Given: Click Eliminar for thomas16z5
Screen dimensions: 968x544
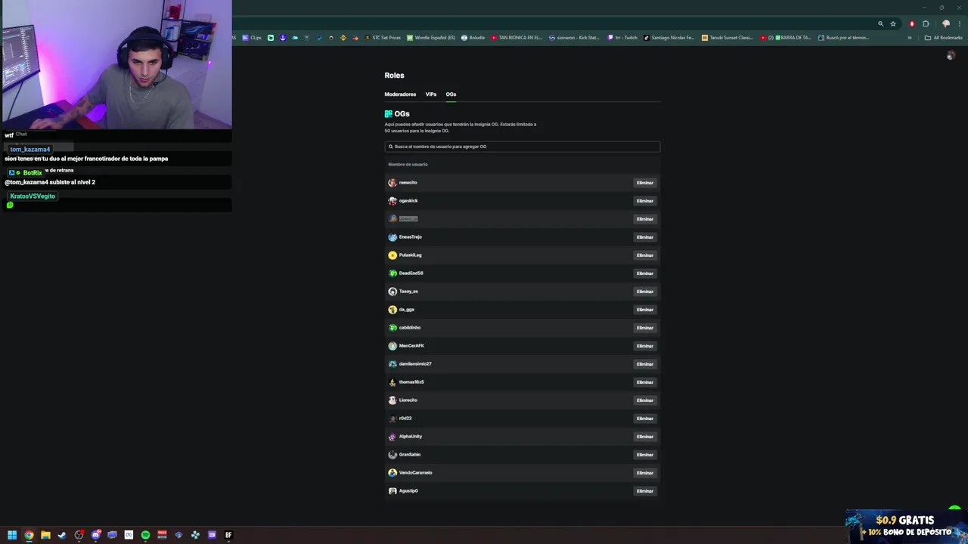Looking at the screenshot, I should tap(644, 382).
